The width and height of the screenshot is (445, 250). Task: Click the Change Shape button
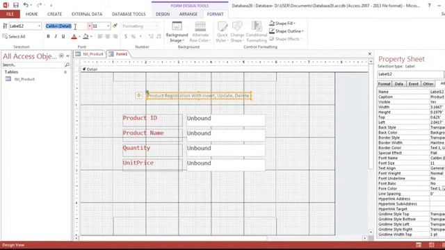coord(237,32)
